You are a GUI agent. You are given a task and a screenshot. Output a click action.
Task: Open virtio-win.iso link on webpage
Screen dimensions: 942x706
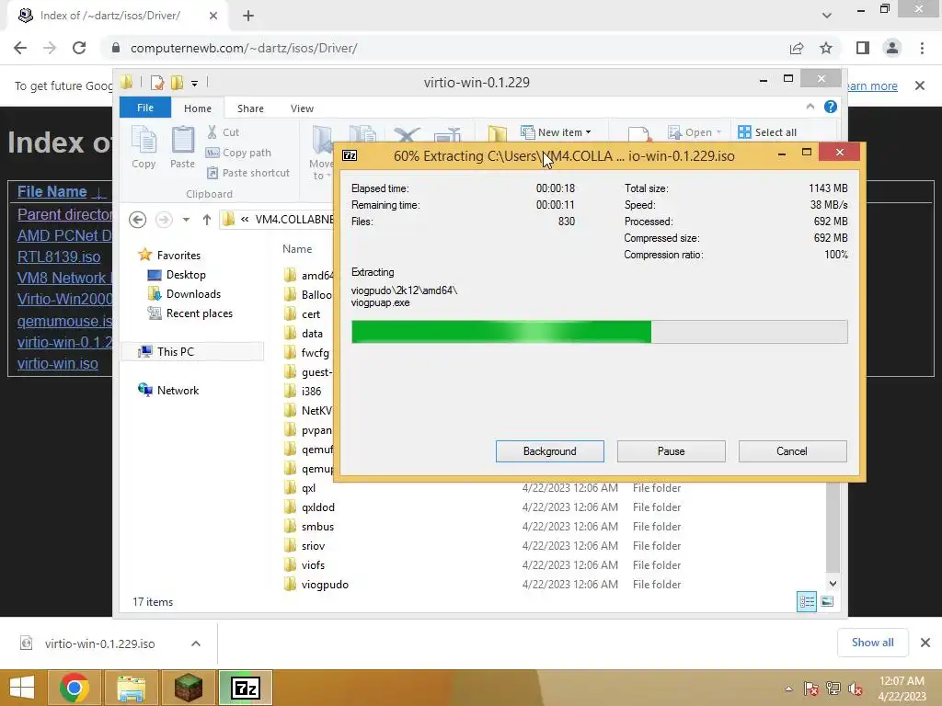57,364
